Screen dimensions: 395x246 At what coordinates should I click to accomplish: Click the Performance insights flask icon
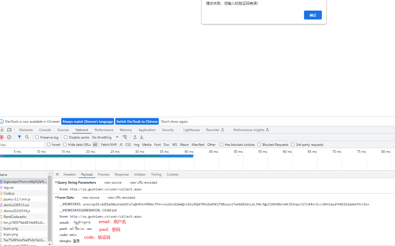pos(267,130)
